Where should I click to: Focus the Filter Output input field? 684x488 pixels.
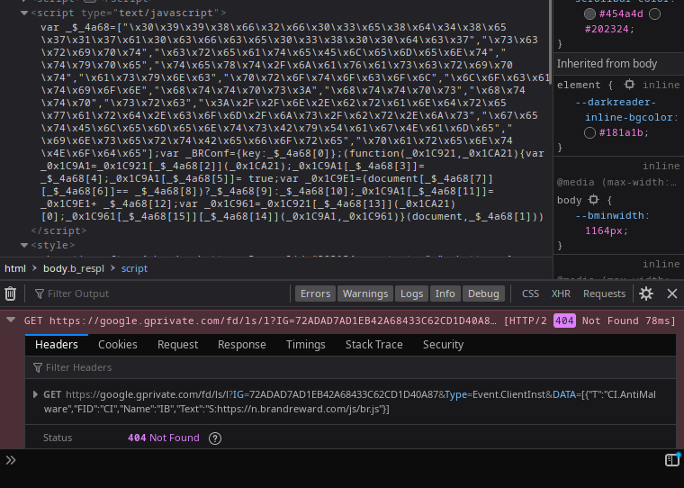[x=166, y=294]
